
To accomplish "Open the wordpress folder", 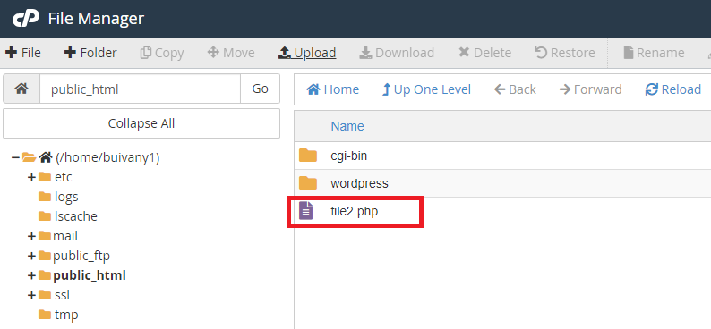I will pos(359,183).
